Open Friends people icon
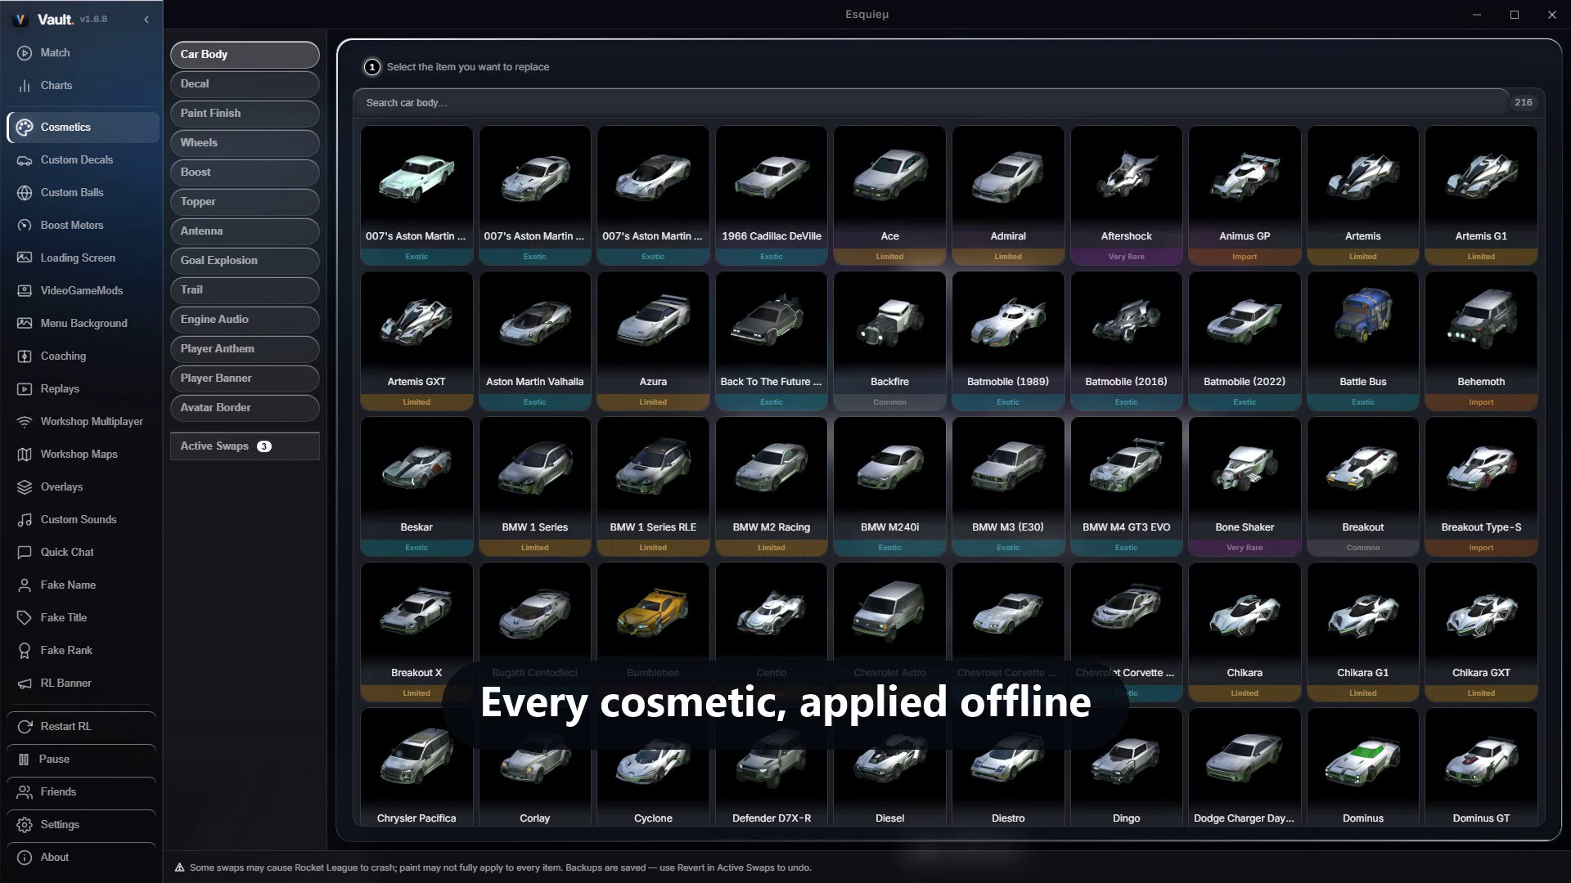1571x883 pixels. point(25,791)
